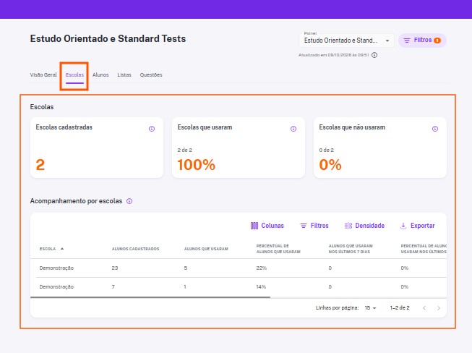Click the table horizontal scrollbar
Viewport: 472px width, 353px height.
coord(150,297)
